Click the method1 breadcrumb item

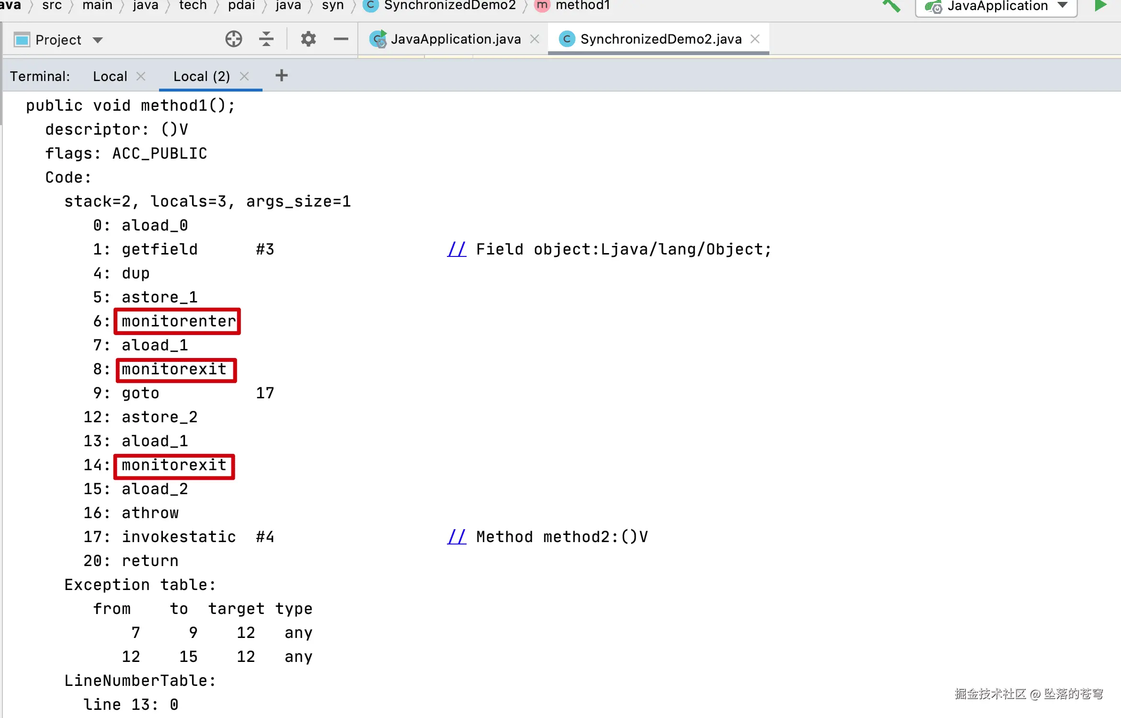click(572, 6)
